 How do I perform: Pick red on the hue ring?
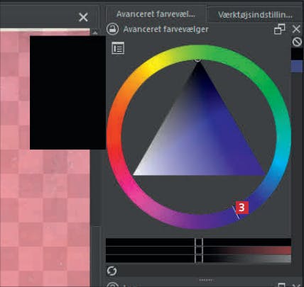(114, 151)
